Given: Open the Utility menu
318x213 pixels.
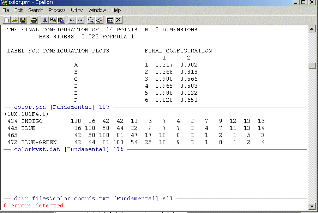Looking at the screenshot, I should click(x=77, y=10).
